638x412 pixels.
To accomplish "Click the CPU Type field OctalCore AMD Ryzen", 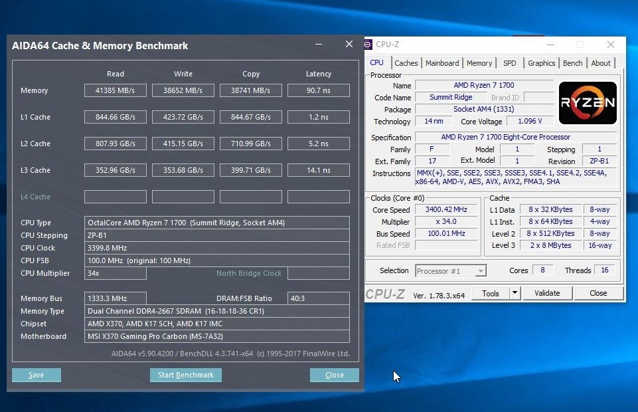I will (x=217, y=223).
